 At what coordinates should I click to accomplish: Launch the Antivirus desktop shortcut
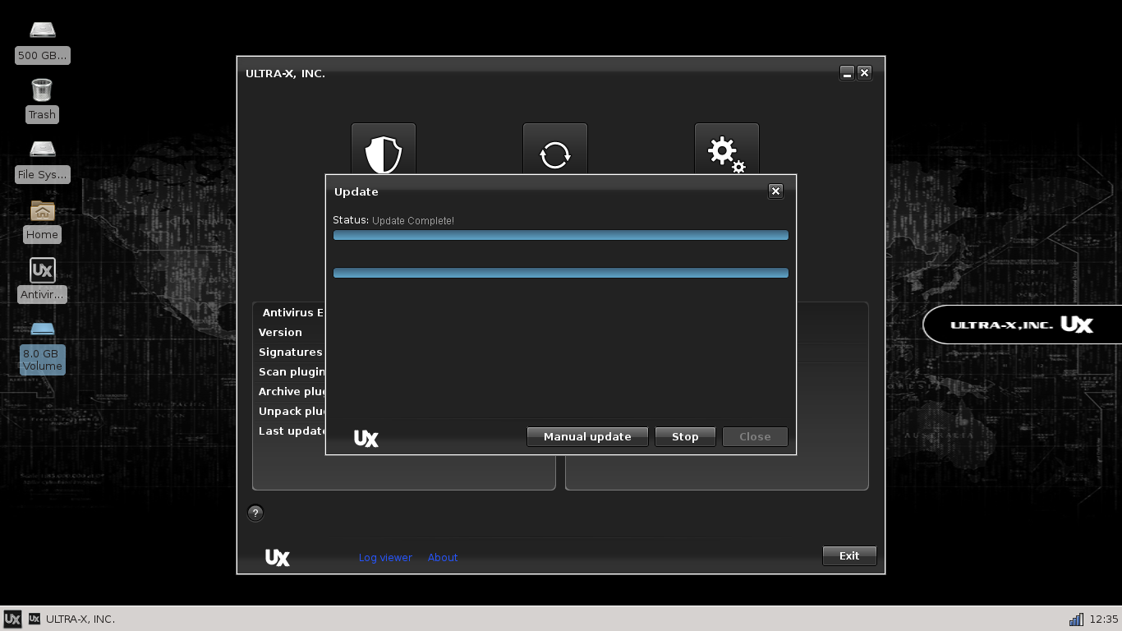[42, 271]
